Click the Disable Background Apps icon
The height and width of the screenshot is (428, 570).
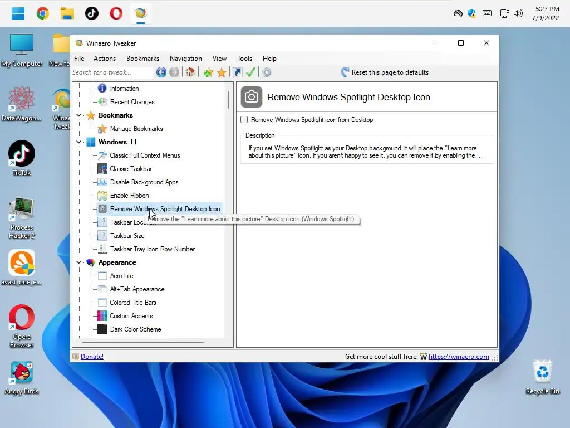pos(102,182)
